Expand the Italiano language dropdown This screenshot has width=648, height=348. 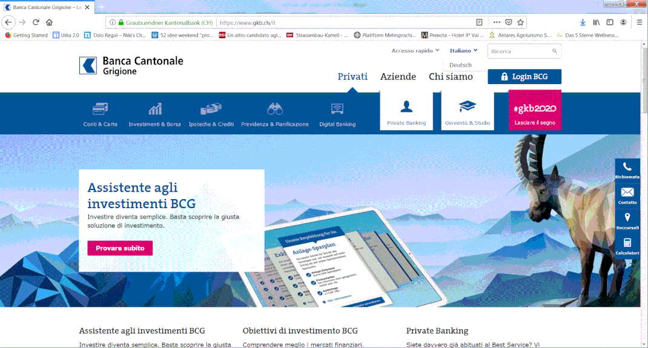tap(463, 50)
